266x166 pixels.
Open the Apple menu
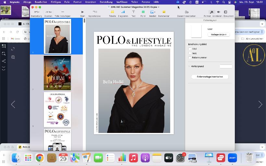click(5, 2)
